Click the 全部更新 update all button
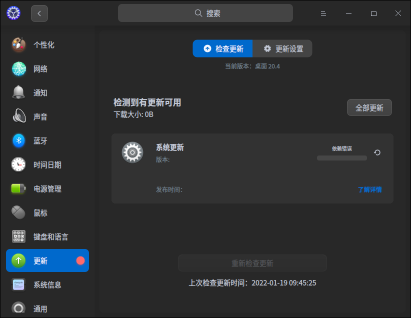This screenshot has height=318, width=411. coord(369,107)
